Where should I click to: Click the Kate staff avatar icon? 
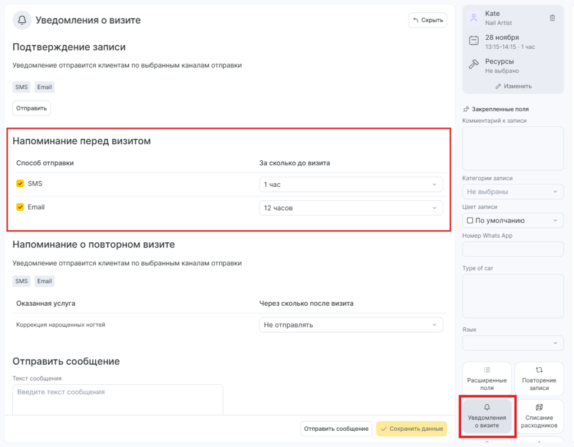(x=474, y=17)
